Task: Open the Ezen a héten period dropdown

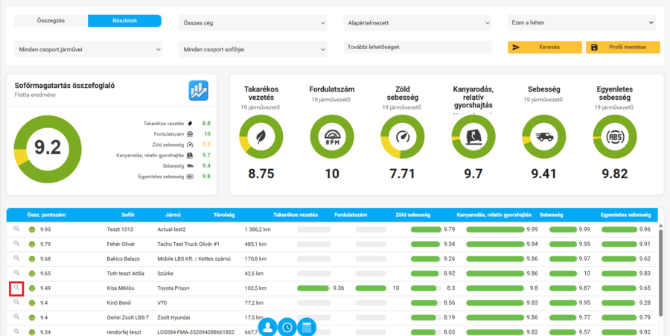Action: pyautogui.click(x=581, y=22)
